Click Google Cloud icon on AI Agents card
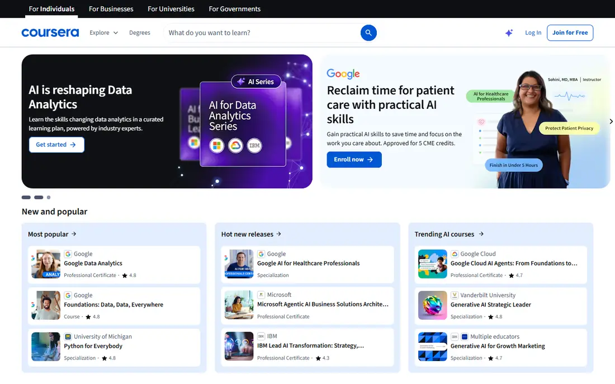The height and width of the screenshot is (384, 615). coord(455,253)
